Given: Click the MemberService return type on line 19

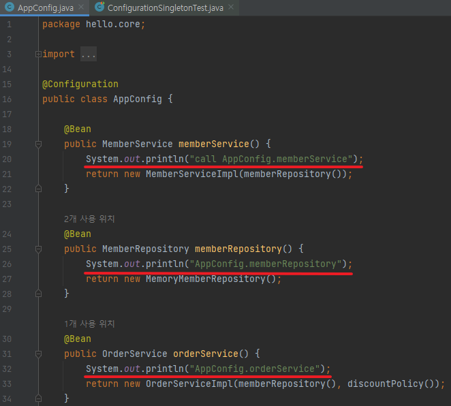Looking at the screenshot, I should [x=138, y=144].
